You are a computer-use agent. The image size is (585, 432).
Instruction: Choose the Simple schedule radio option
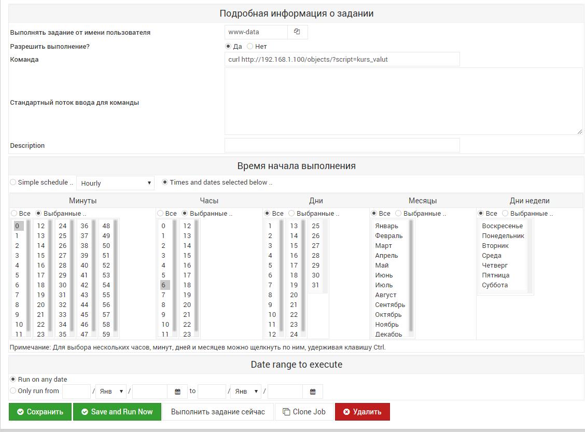click(x=13, y=182)
